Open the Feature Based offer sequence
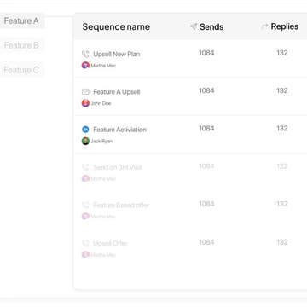This screenshot has height=307, width=307. click(121, 206)
